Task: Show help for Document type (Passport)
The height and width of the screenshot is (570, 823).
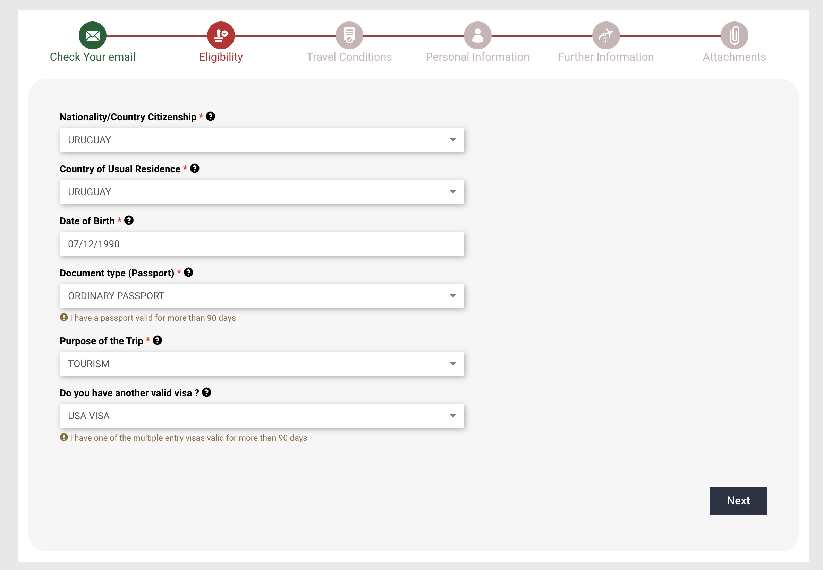Action: pos(188,273)
